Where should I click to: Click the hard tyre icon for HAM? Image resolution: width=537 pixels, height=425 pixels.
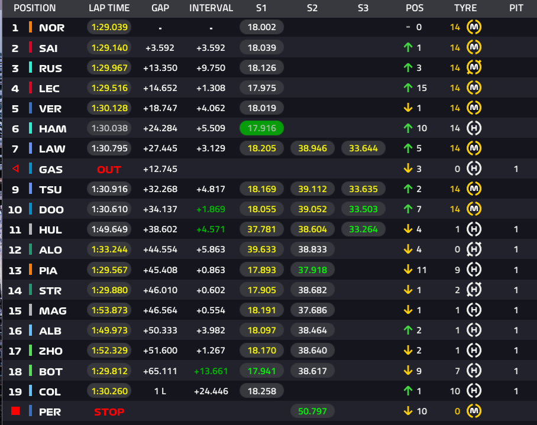(x=474, y=128)
